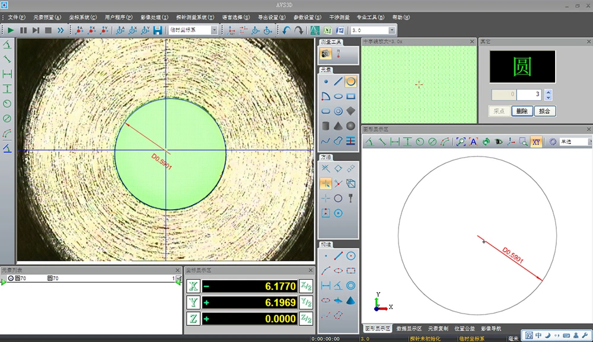The height and width of the screenshot is (342, 593).
Task: Switch to the 数据显示区 tab
Action: click(409, 328)
